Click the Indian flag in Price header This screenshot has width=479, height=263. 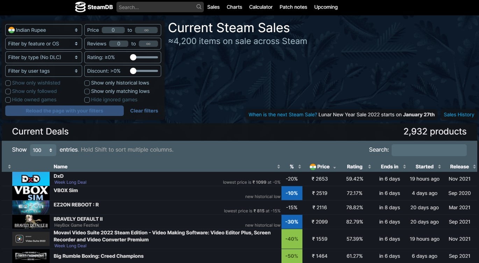pyautogui.click(x=313, y=167)
